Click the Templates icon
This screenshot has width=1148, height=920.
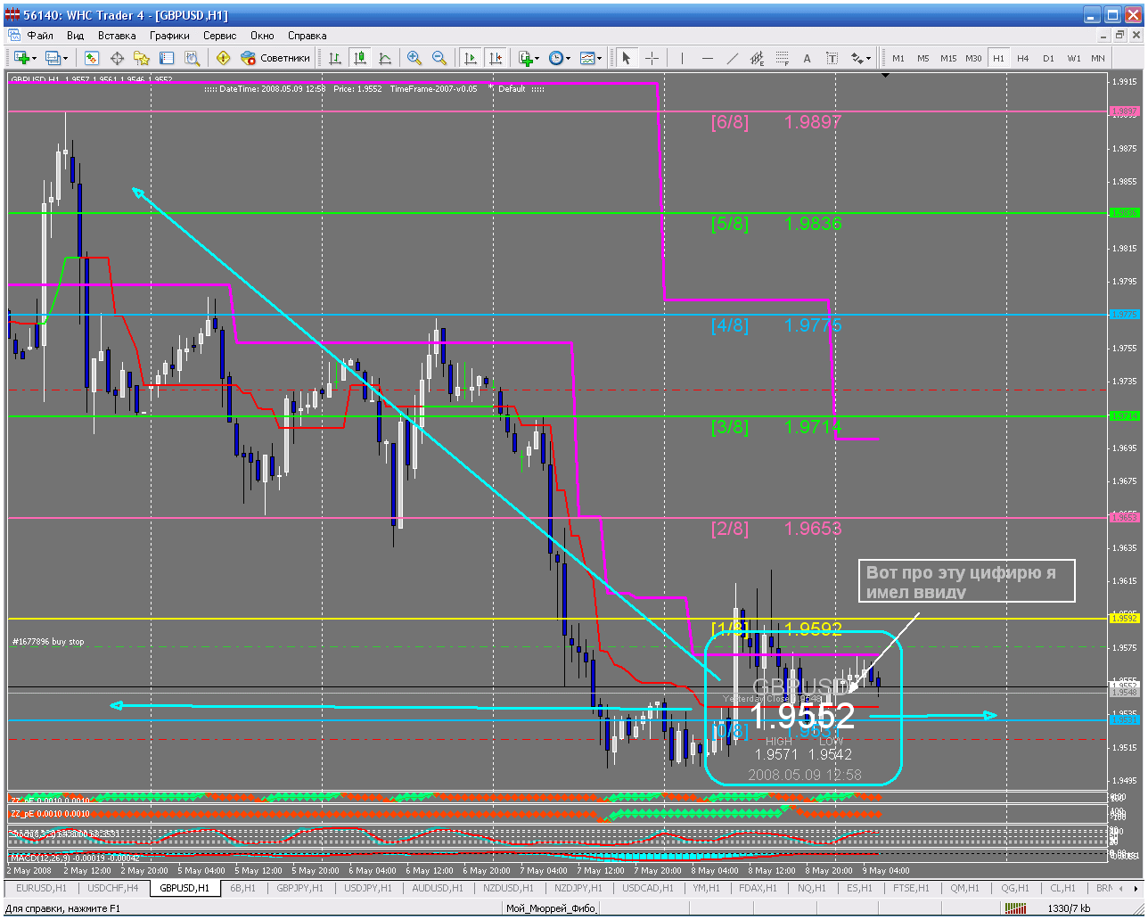pos(587,58)
